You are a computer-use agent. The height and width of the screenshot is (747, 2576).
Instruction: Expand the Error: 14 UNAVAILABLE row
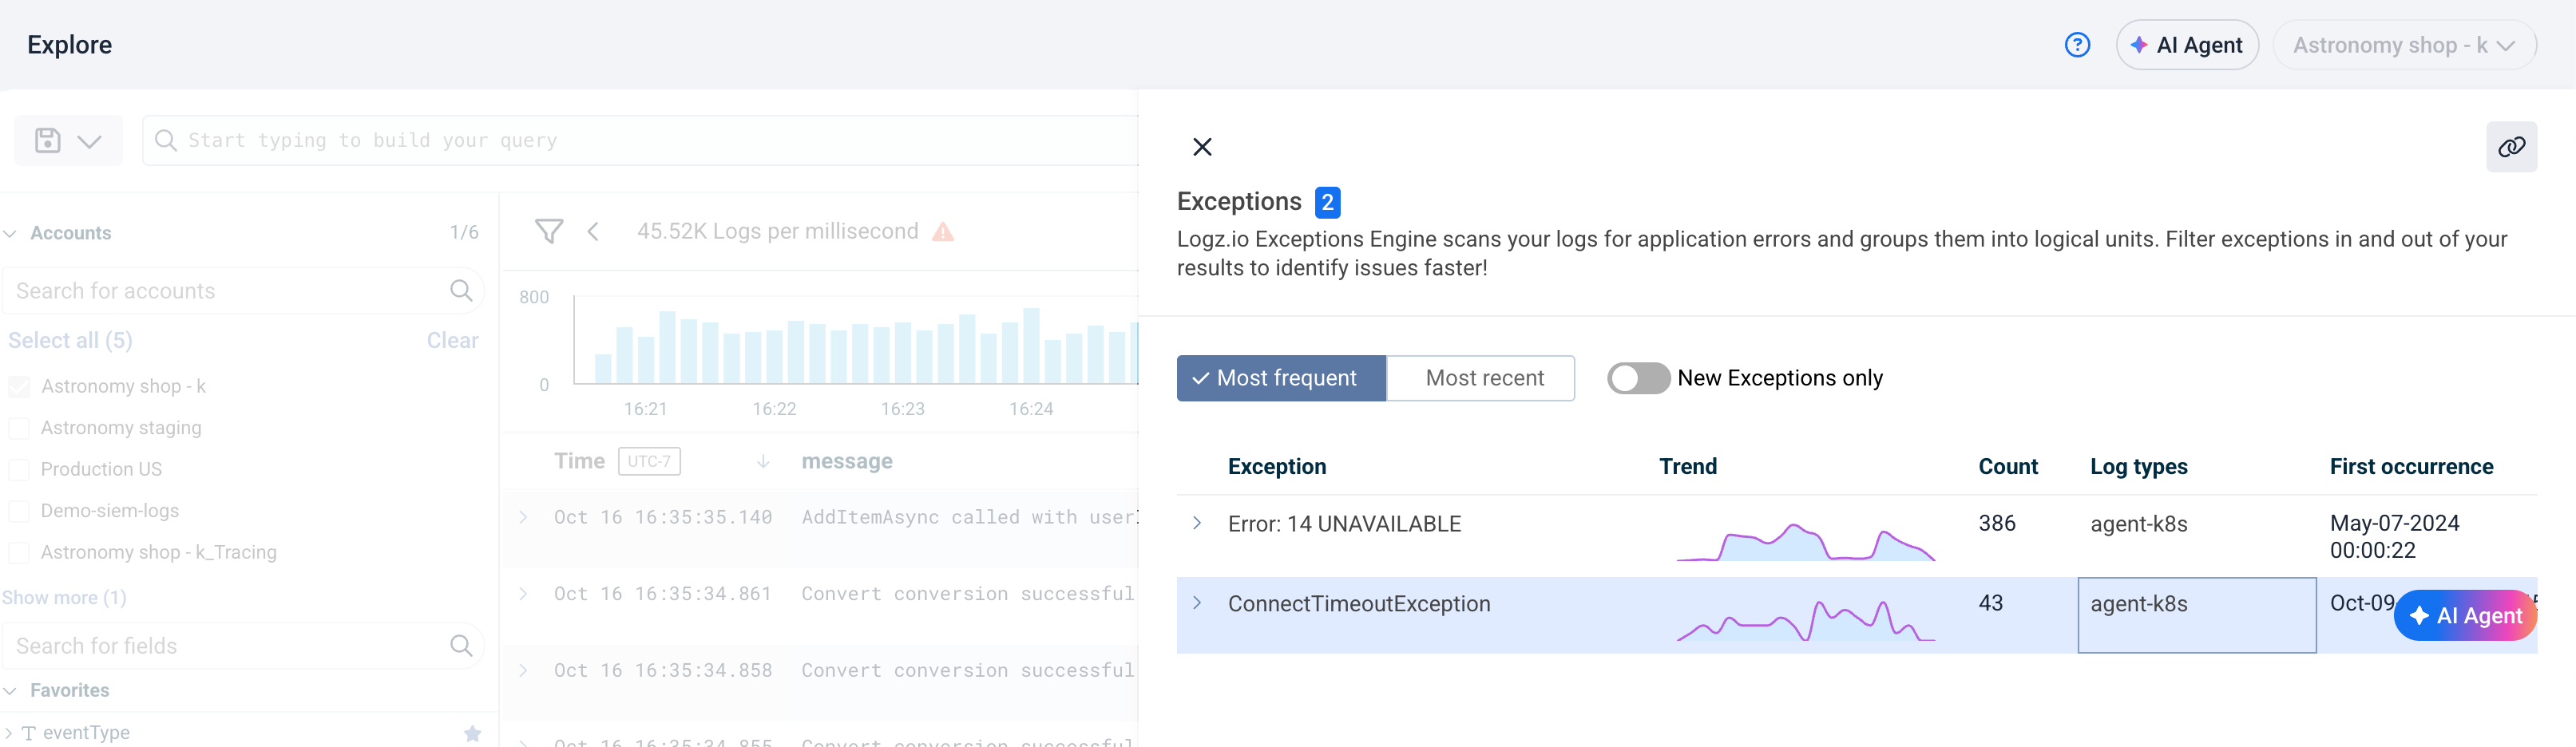(x=1196, y=523)
